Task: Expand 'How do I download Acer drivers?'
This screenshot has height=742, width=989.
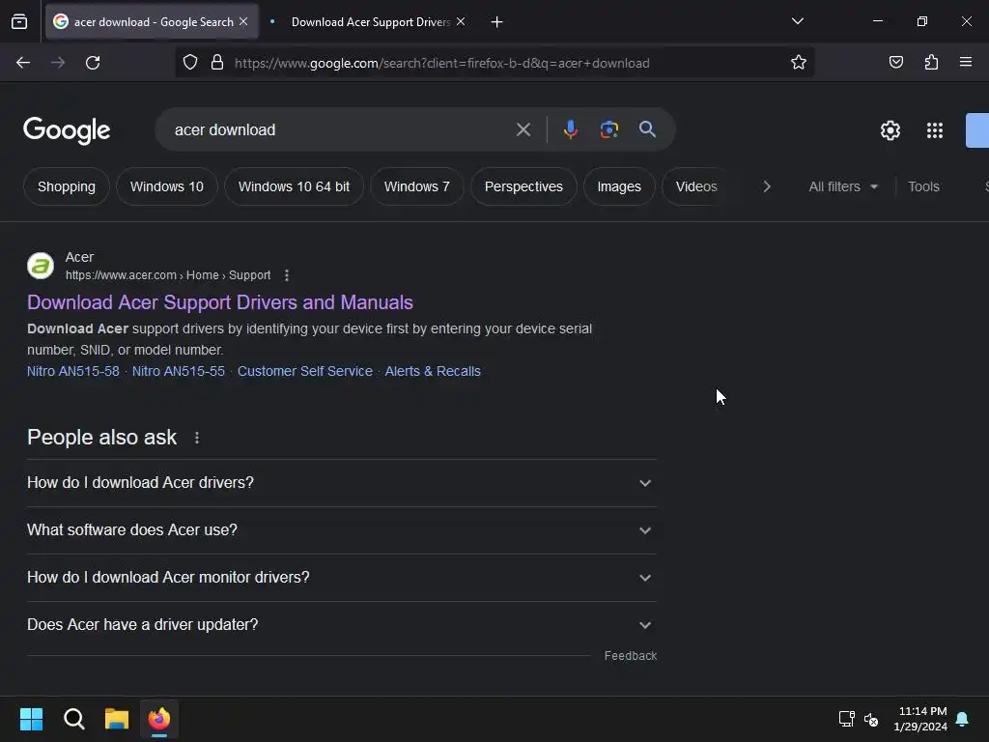Action: coord(342,483)
